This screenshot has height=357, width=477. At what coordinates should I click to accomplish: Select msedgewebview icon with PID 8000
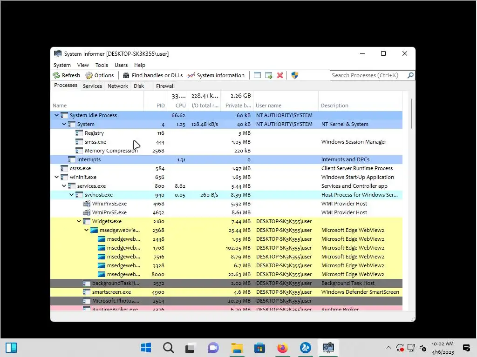(102, 274)
